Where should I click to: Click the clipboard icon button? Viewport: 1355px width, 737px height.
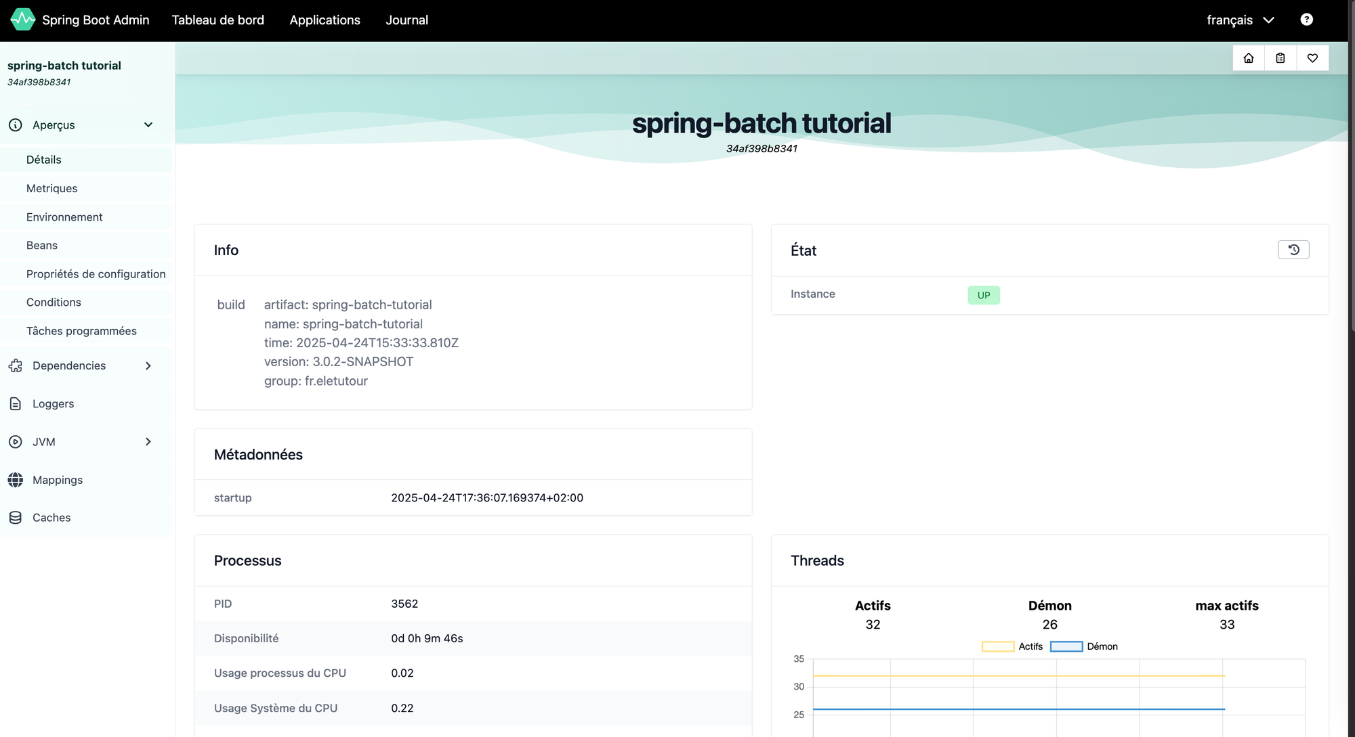1280,58
